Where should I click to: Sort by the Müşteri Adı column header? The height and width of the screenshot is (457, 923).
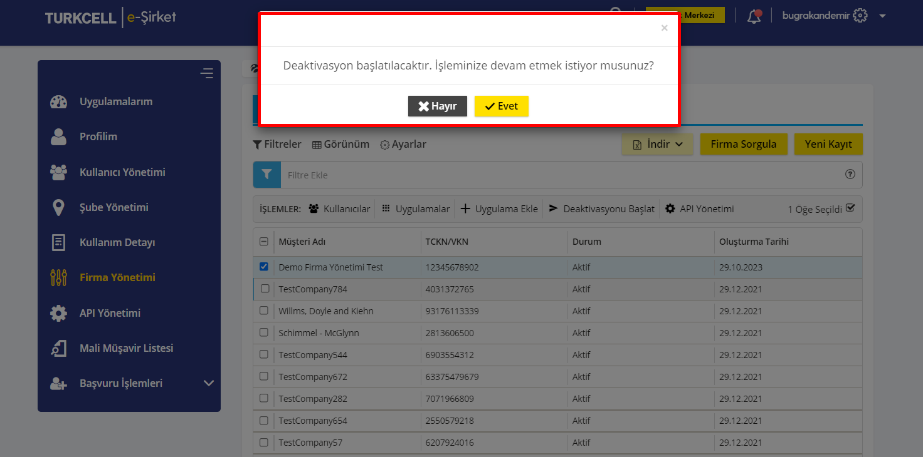coord(302,242)
